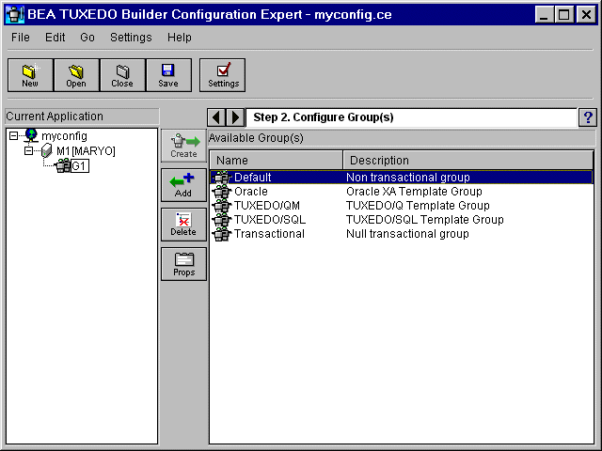
Task: Click the 'Step 2. Configure Group(s)' title field
Action: pyautogui.click(x=411, y=117)
